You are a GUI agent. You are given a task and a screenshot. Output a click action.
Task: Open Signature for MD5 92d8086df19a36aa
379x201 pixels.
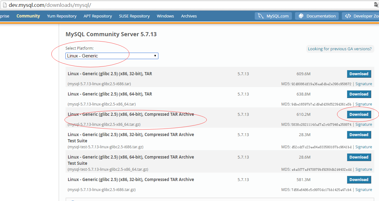[364, 84]
